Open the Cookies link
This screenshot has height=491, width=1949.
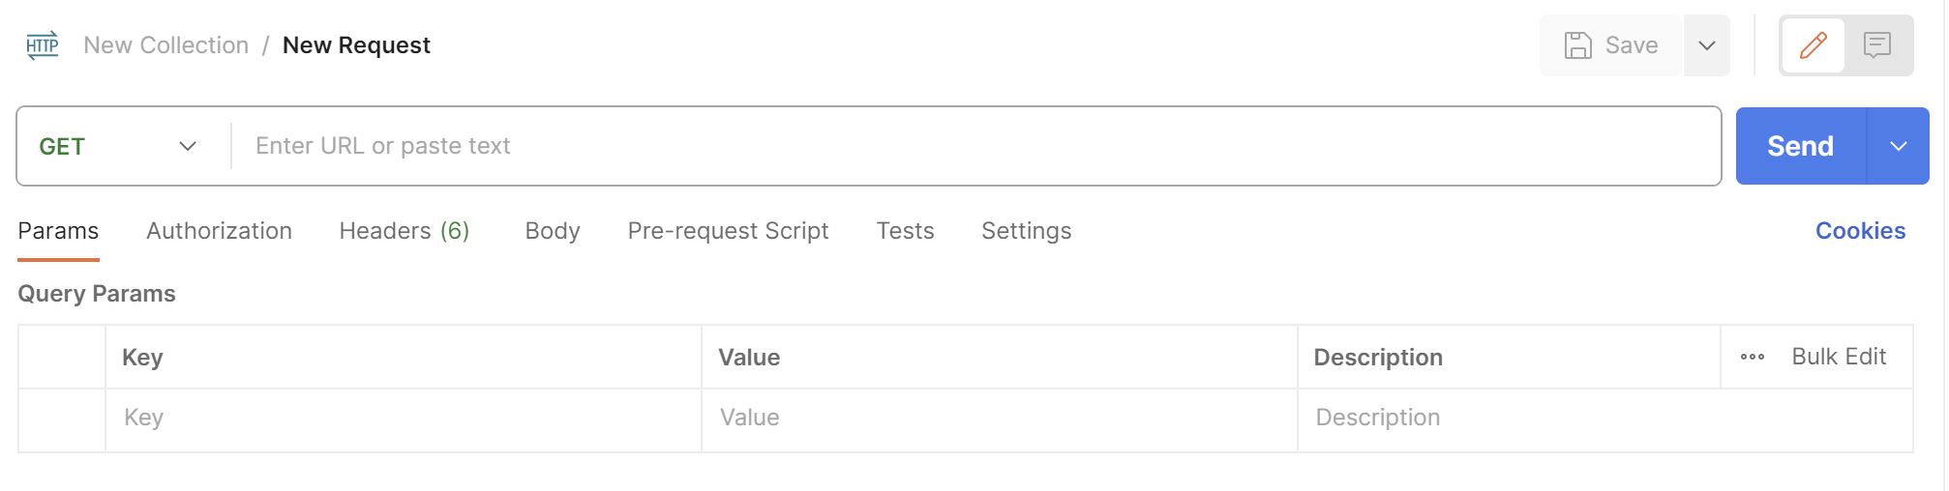point(1860,231)
